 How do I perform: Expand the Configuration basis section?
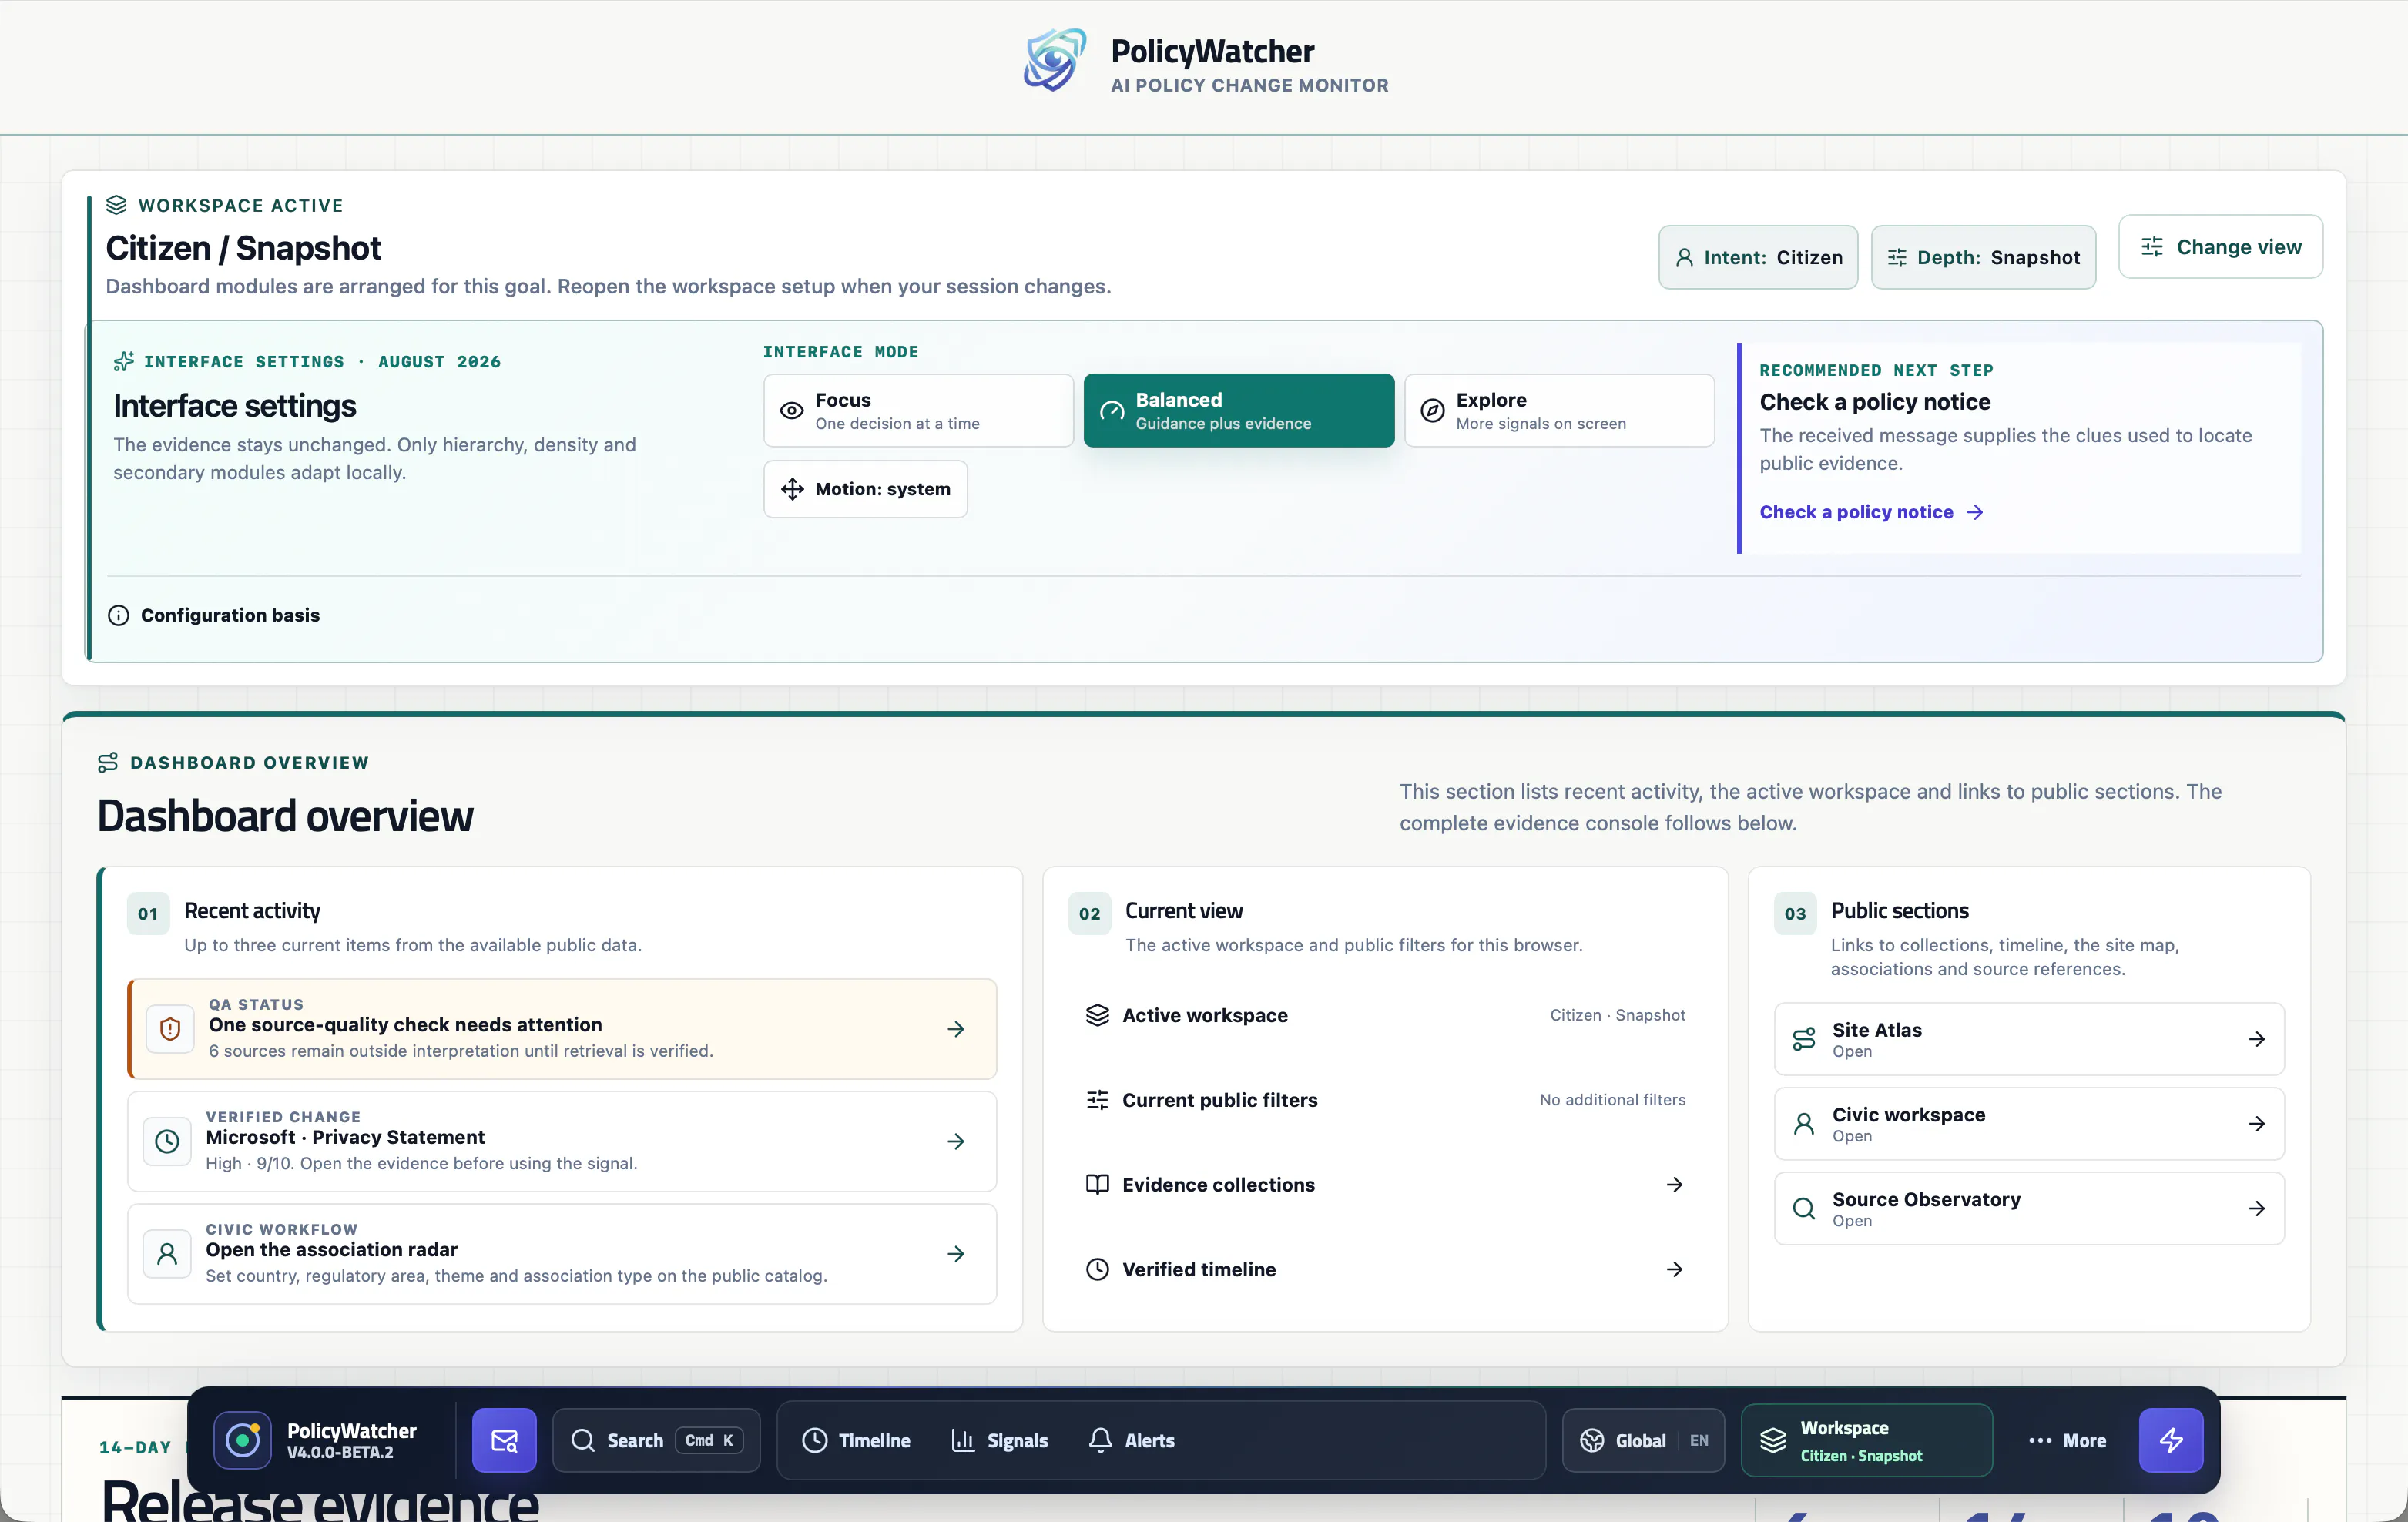[x=214, y=615]
